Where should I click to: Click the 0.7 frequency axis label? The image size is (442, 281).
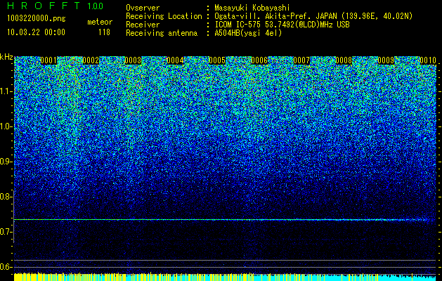[6, 232]
